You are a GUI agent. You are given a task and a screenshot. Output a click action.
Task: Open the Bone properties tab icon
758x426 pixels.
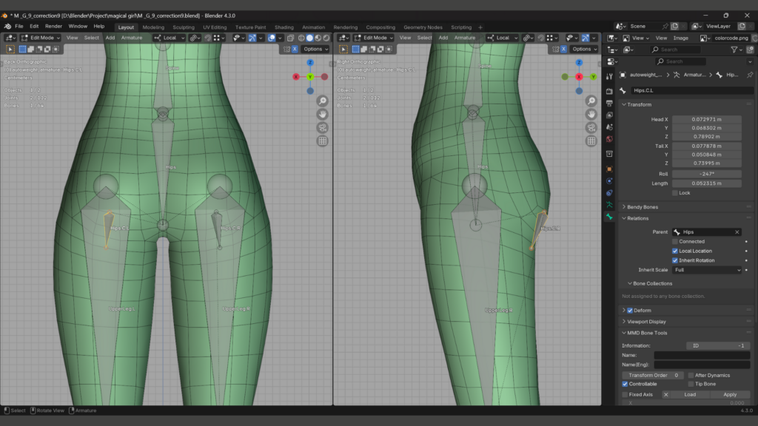pyautogui.click(x=609, y=217)
